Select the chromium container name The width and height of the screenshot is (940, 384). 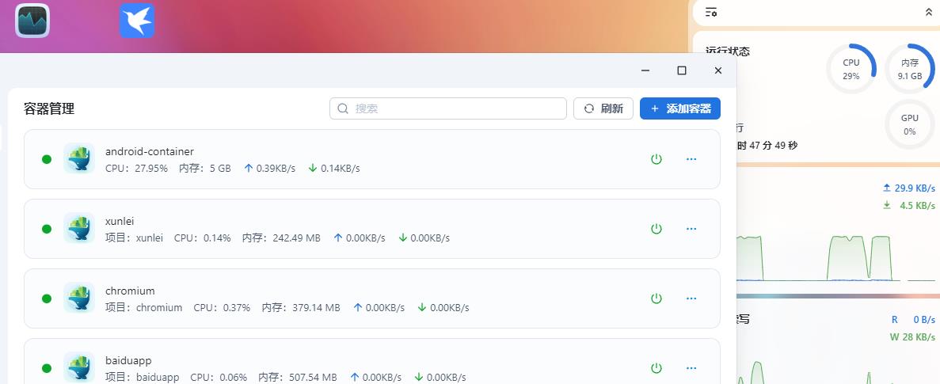tap(130, 291)
